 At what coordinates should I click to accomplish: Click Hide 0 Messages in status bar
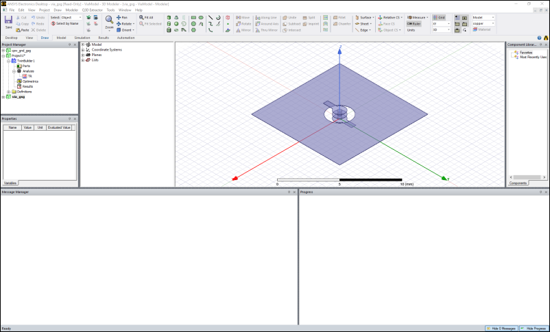(x=501, y=329)
